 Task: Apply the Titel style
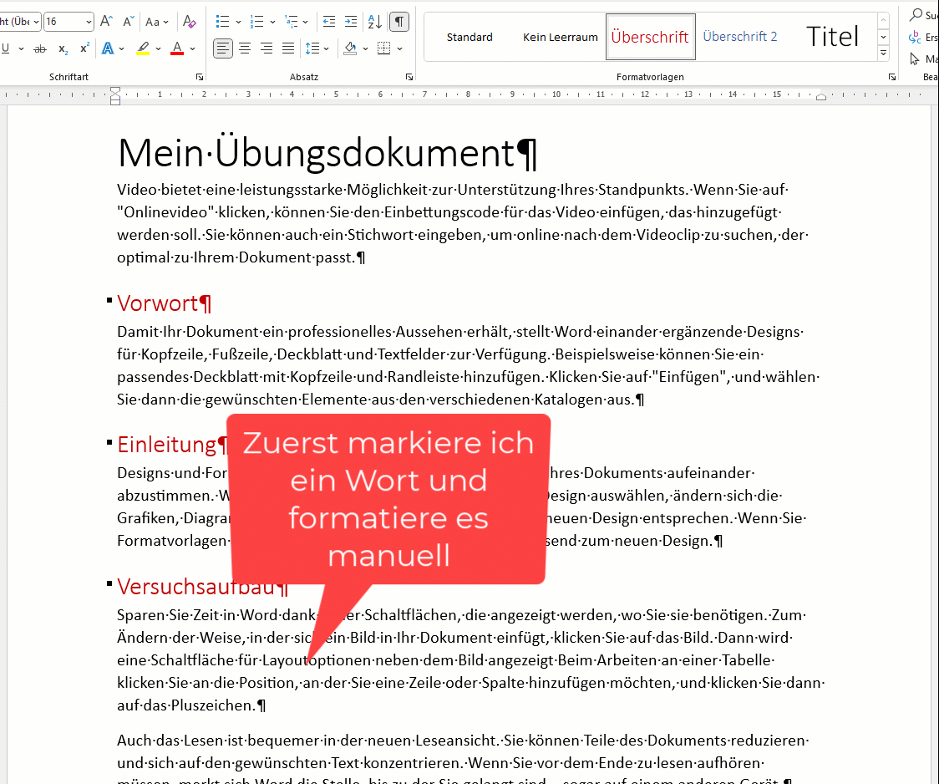832,37
